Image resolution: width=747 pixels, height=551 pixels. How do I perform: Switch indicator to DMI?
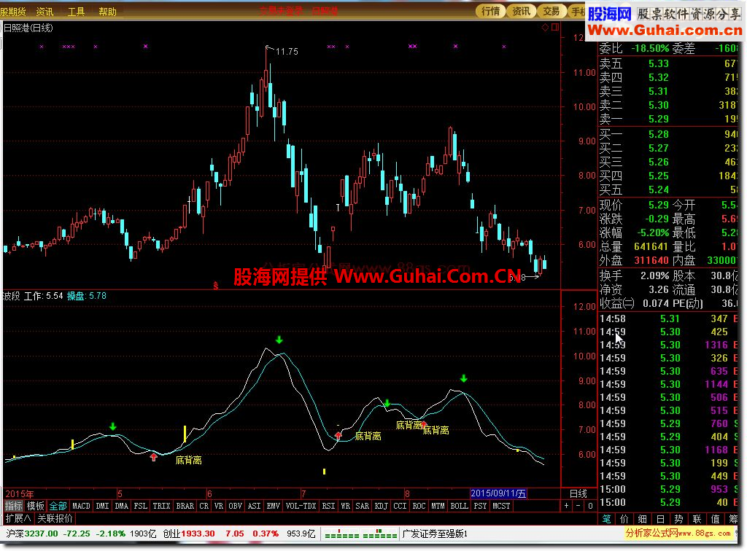tap(102, 506)
